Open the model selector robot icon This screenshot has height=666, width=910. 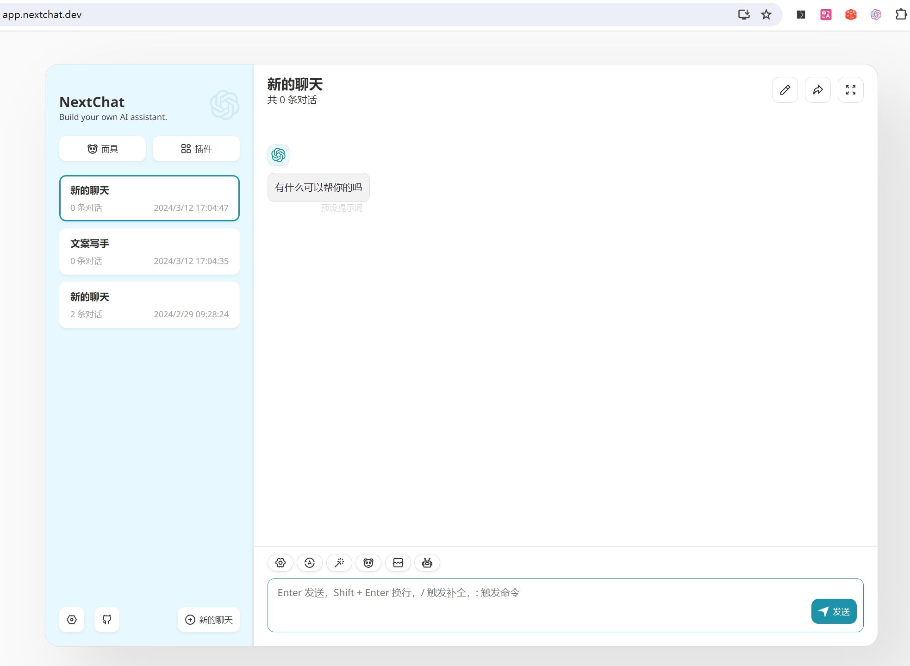pyautogui.click(x=427, y=563)
